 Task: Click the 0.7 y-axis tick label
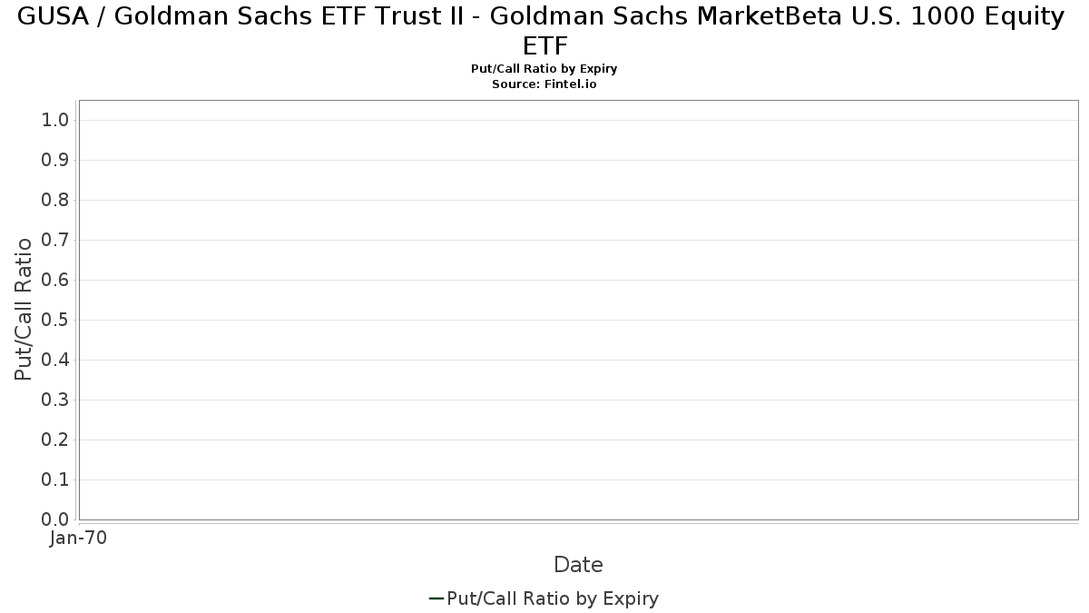tap(55, 240)
